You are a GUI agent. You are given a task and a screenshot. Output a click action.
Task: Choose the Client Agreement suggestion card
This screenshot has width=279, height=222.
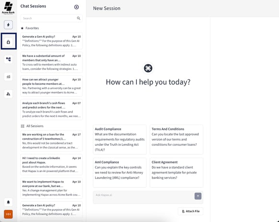[x=176, y=173]
